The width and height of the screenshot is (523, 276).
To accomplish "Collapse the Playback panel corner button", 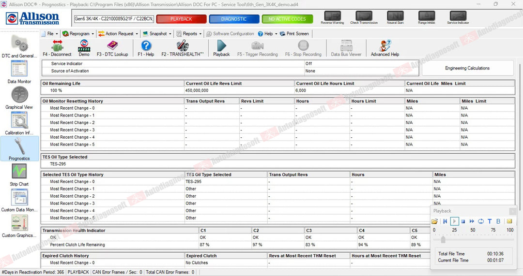I will pyautogui.click(x=512, y=211).
